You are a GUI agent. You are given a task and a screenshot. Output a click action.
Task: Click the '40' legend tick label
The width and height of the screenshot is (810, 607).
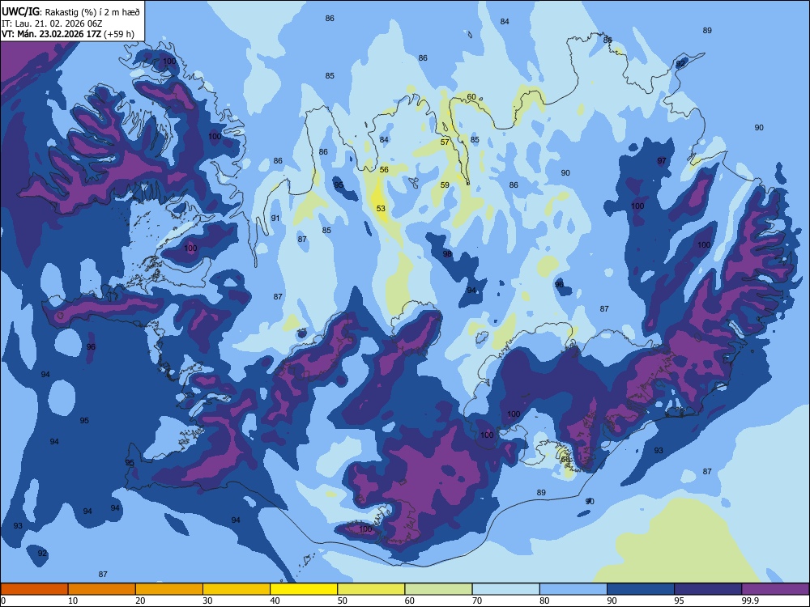tap(275, 601)
